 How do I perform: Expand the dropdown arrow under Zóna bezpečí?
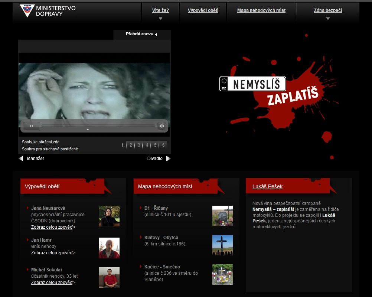point(328,19)
